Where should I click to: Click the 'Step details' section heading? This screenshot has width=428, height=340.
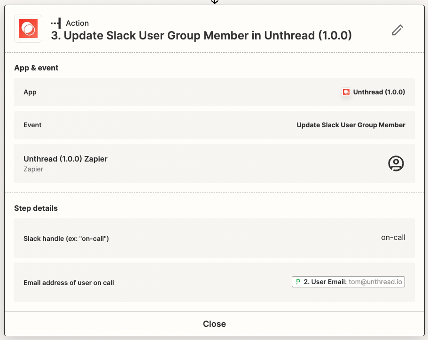click(36, 208)
